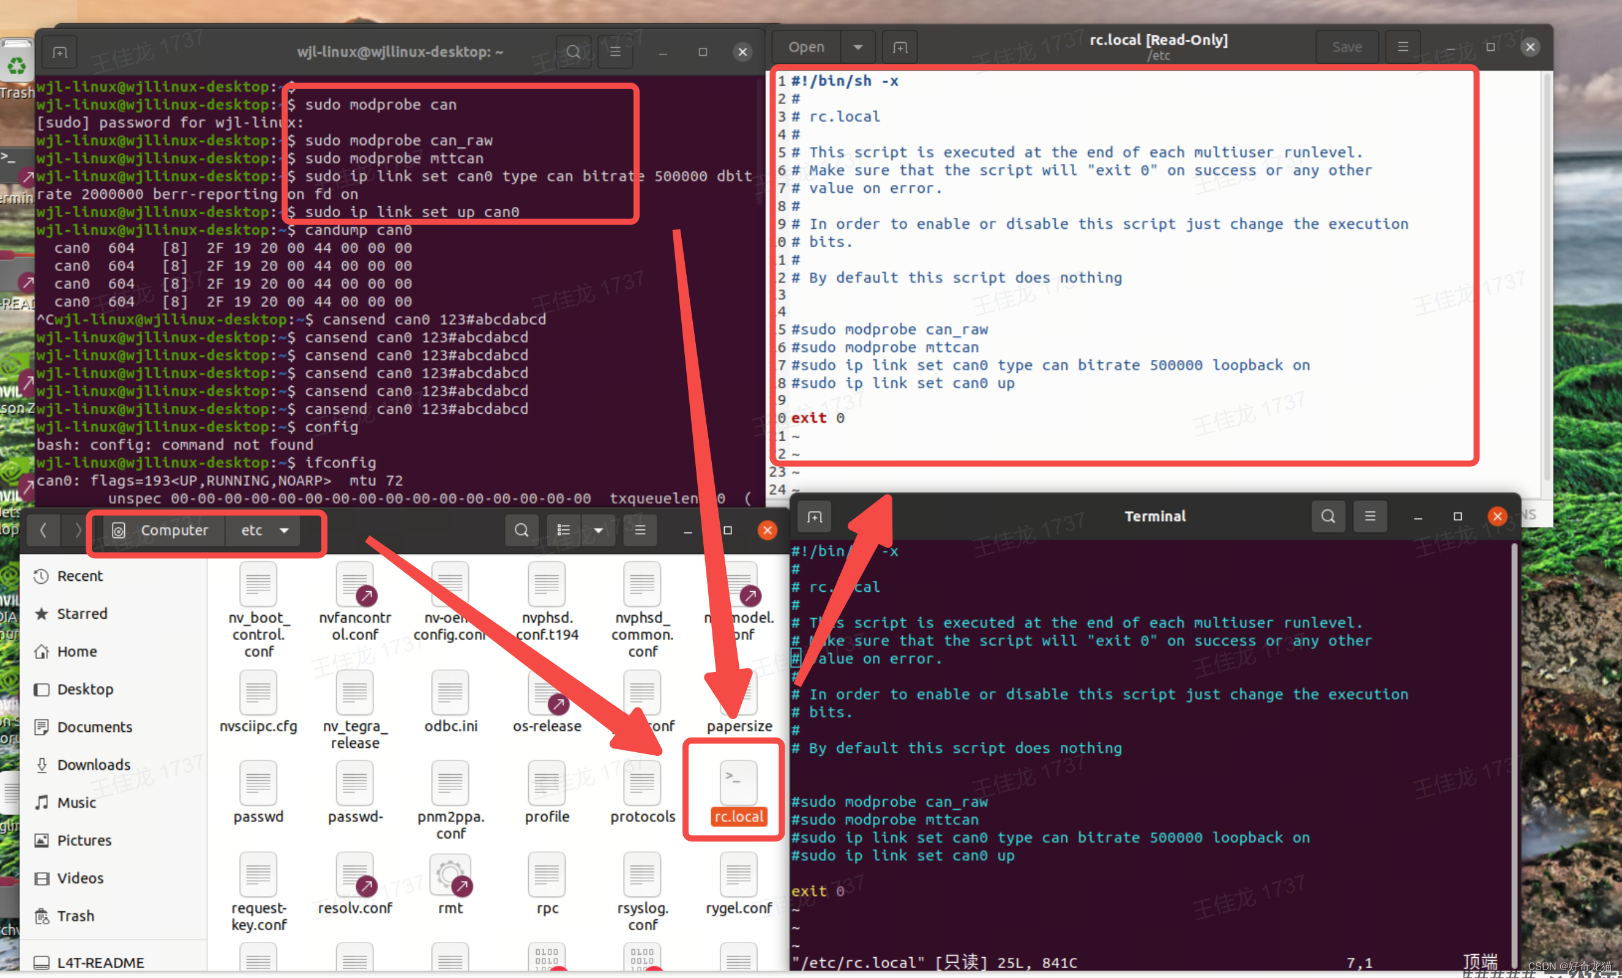Screen dimensions: 1622x978
Task: Click the search icon in file manager
Action: pyautogui.click(x=519, y=529)
